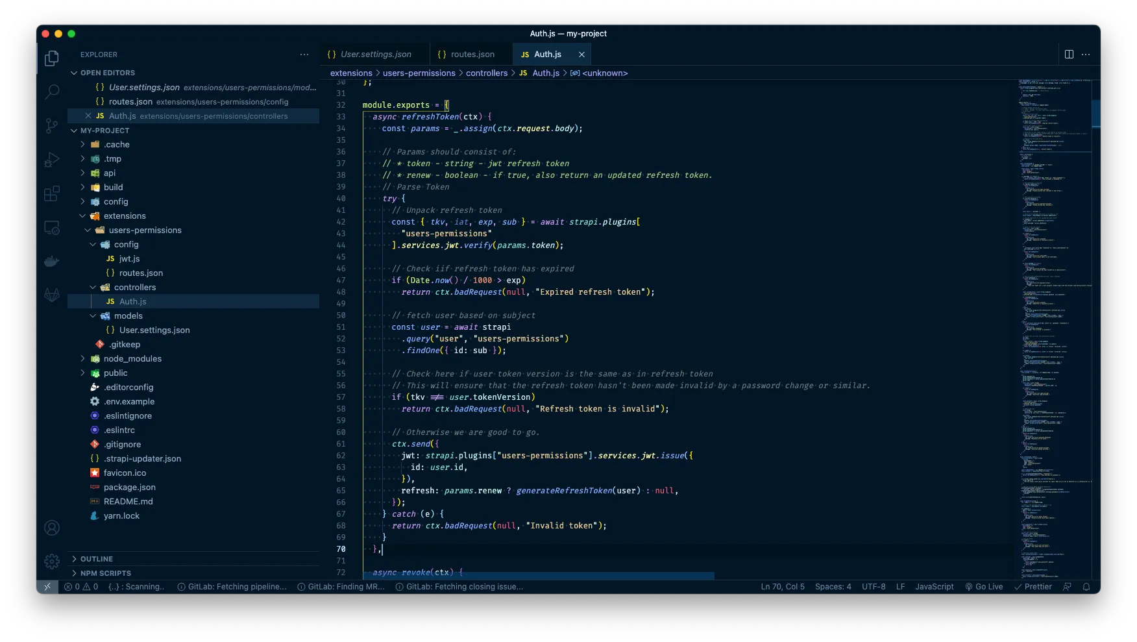Open the Extensions view
1137x642 pixels.
(x=52, y=193)
